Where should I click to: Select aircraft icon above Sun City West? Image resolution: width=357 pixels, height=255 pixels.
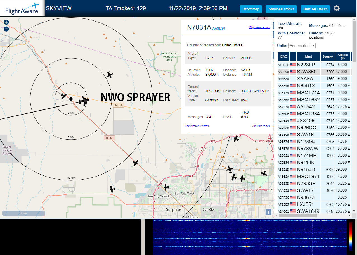click(166, 187)
